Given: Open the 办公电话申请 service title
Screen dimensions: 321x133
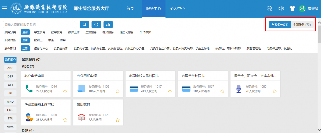Looking at the screenshot, I should point(34,76).
